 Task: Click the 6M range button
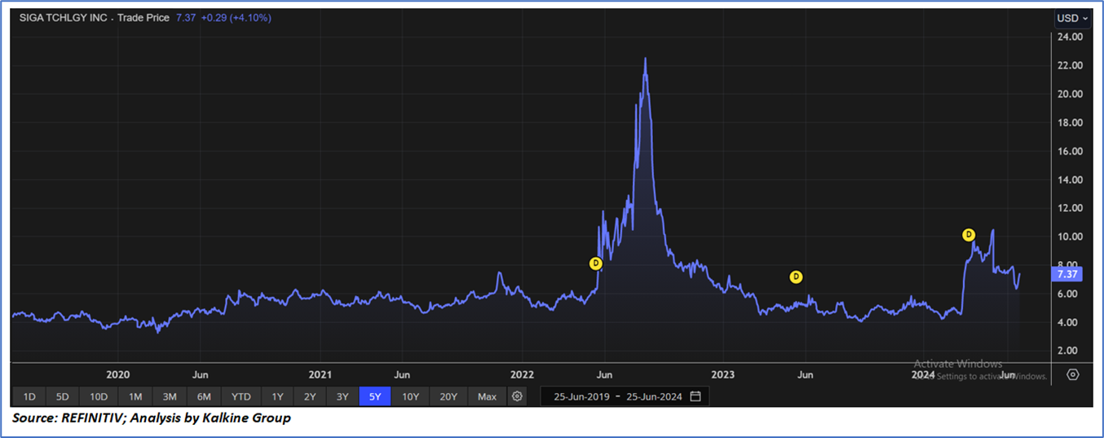(x=204, y=396)
